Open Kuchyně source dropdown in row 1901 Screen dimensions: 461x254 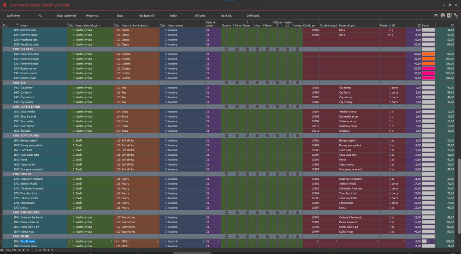pos(203,241)
